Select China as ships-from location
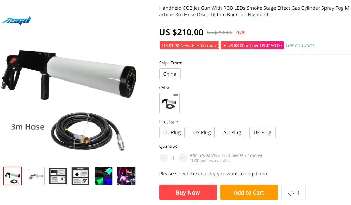 170,74
